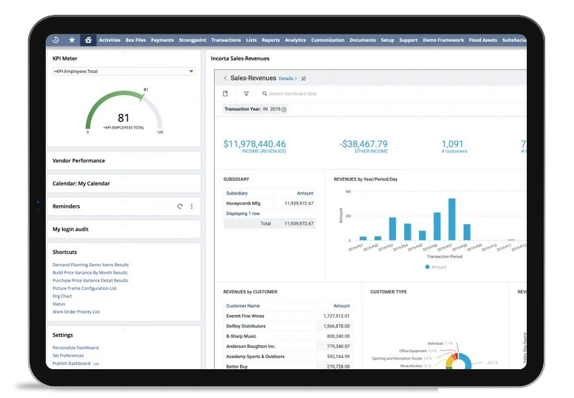
Task: Open the Setup menu
Action: point(387,40)
